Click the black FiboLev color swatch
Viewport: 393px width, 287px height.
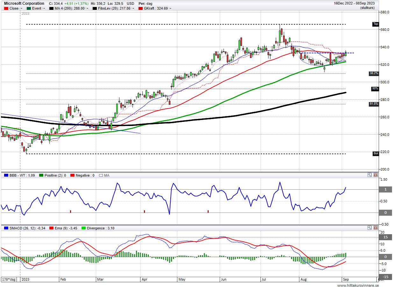(95, 9)
